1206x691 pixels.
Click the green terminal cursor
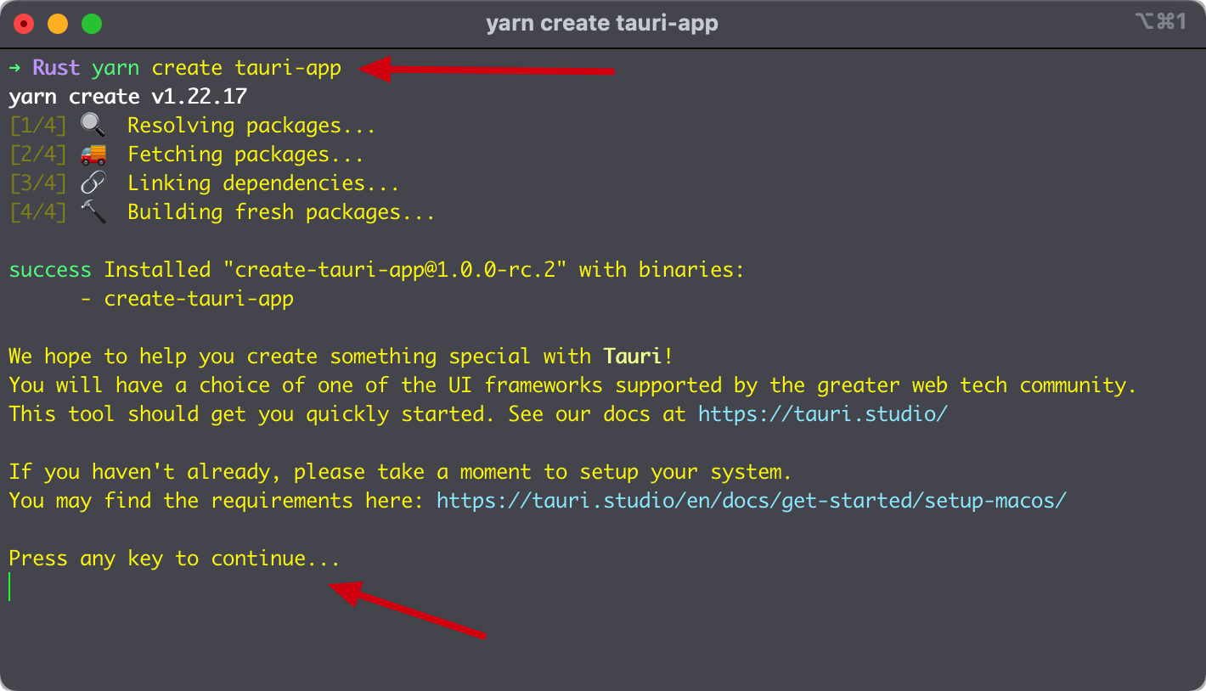pos(10,587)
